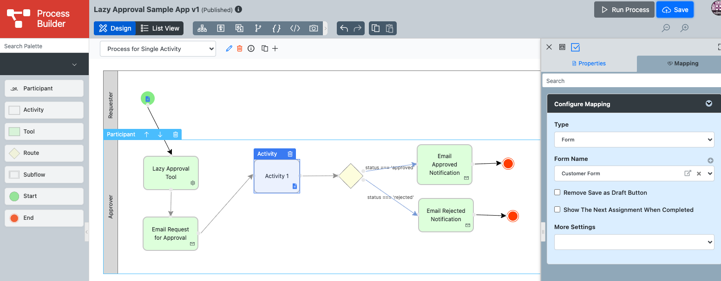Move Participant lane up with arrow icon

(146, 134)
